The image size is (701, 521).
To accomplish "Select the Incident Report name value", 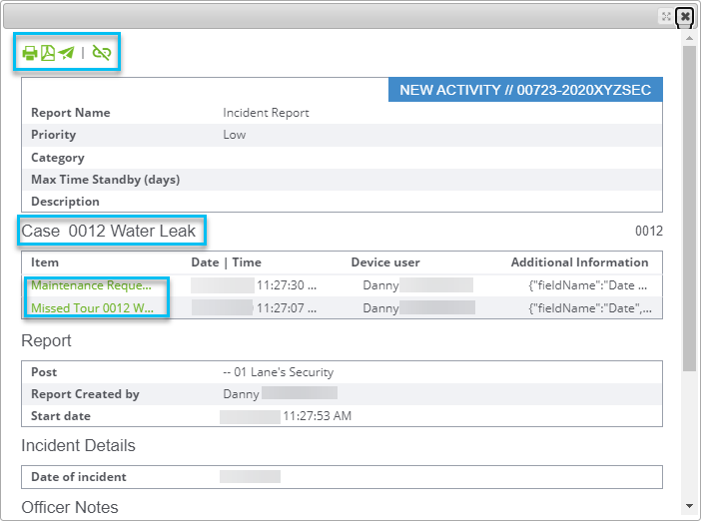I will coord(266,113).
